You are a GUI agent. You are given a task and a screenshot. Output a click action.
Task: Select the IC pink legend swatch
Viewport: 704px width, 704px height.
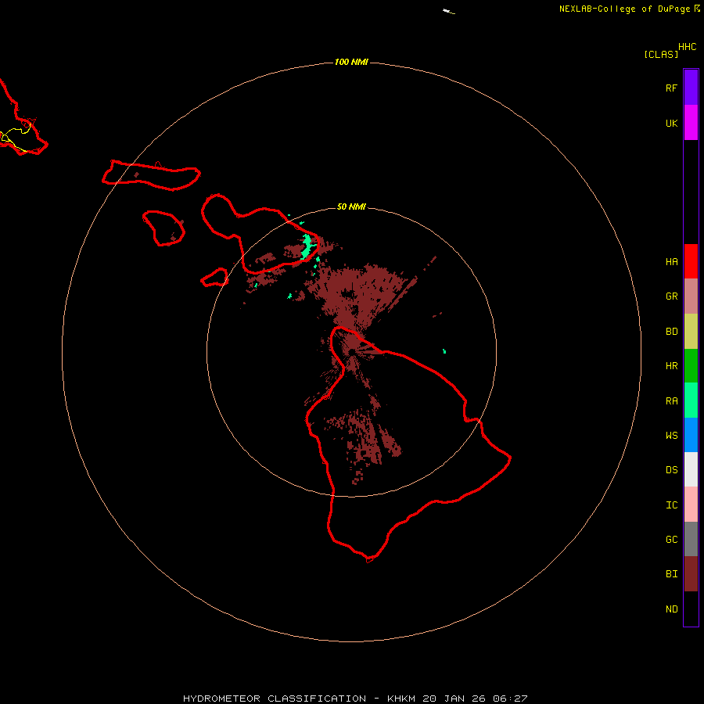point(691,505)
